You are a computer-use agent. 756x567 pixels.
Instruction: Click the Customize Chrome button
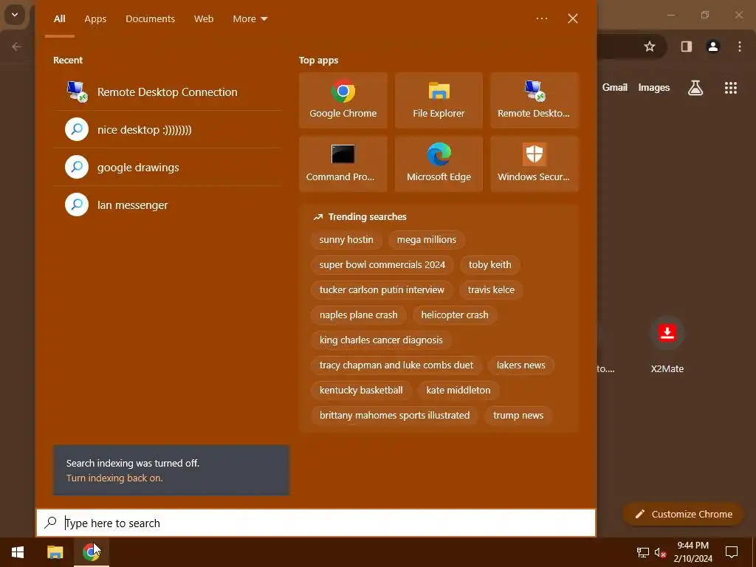pos(683,514)
